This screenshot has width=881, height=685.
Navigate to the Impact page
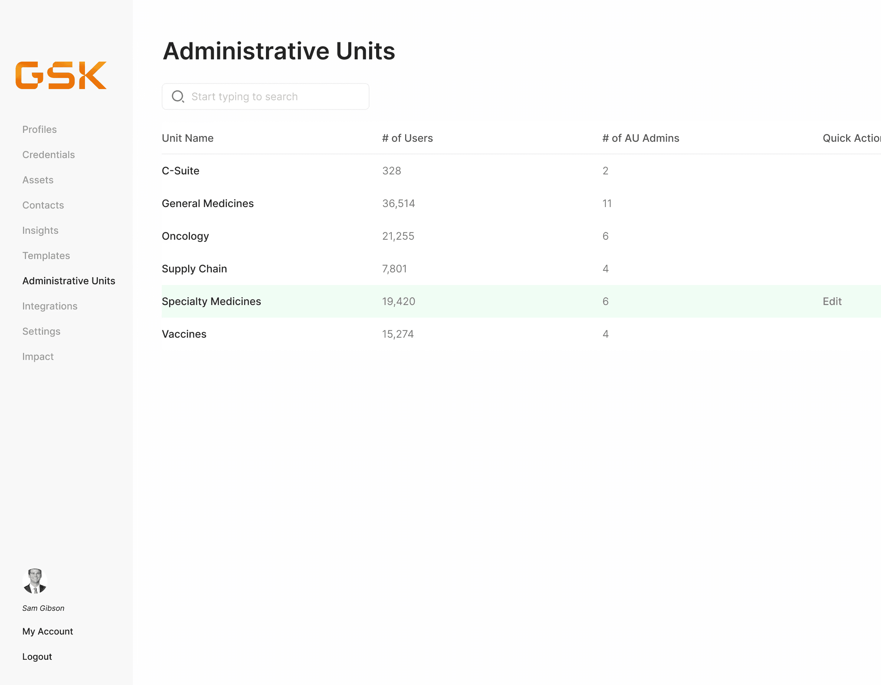click(x=38, y=357)
